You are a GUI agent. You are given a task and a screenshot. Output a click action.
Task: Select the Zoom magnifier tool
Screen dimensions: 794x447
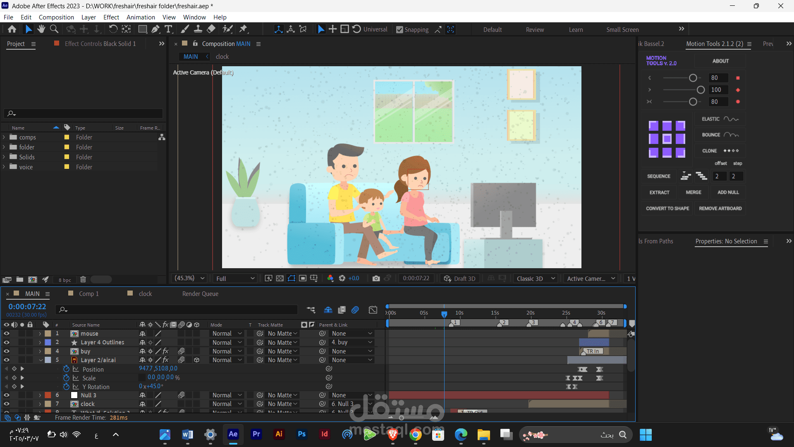point(54,29)
